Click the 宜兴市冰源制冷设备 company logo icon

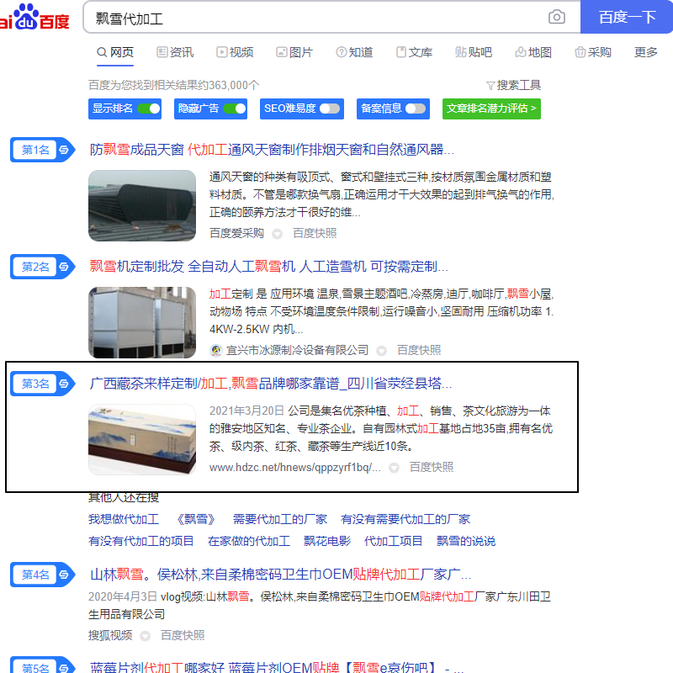(216, 351)
